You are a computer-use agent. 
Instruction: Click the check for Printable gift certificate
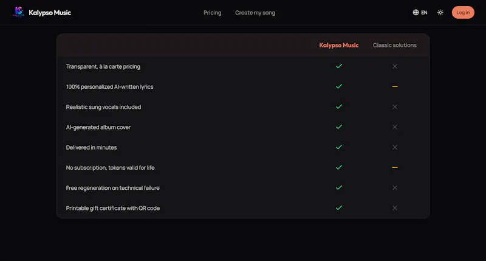[x=339, y=207]
